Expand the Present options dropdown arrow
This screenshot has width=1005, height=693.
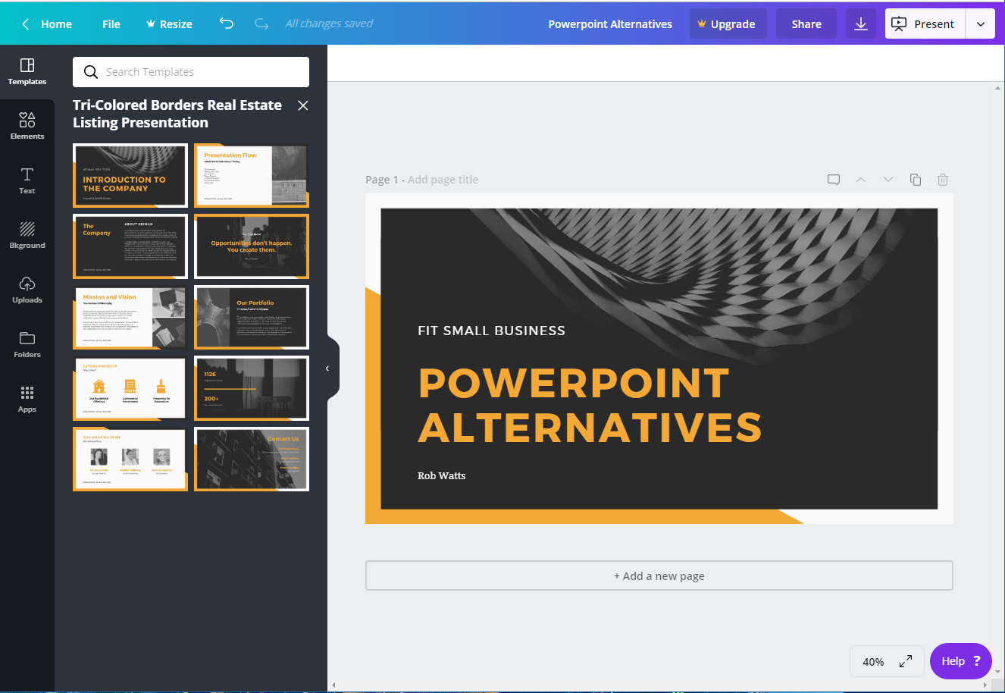[980, 24]
